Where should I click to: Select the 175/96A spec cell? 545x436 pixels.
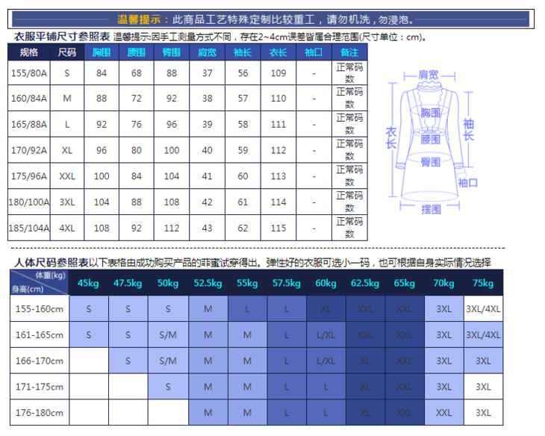[29, 176]
